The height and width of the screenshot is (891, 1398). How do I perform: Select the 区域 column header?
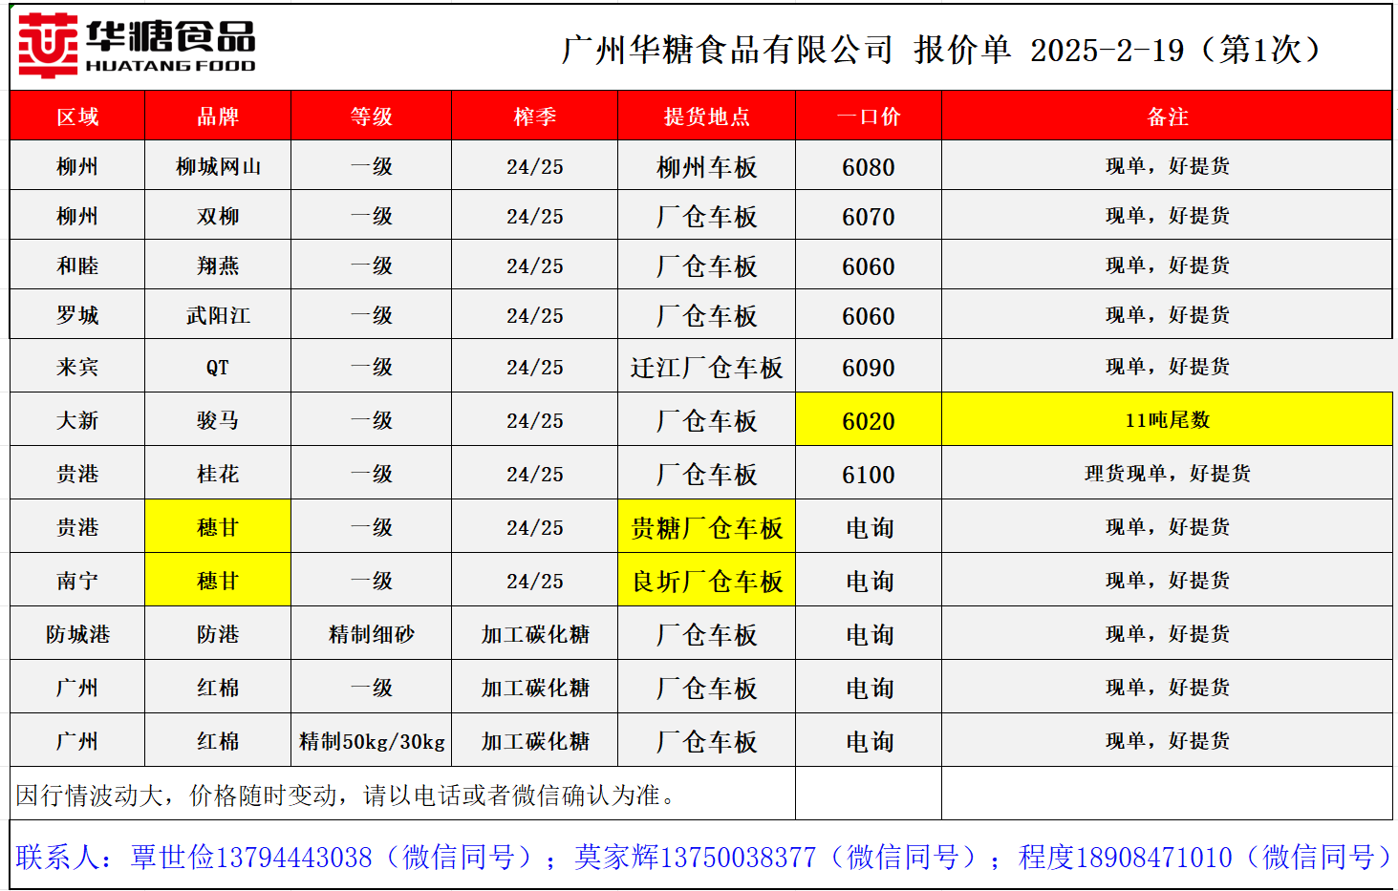(x=77, y=117)
